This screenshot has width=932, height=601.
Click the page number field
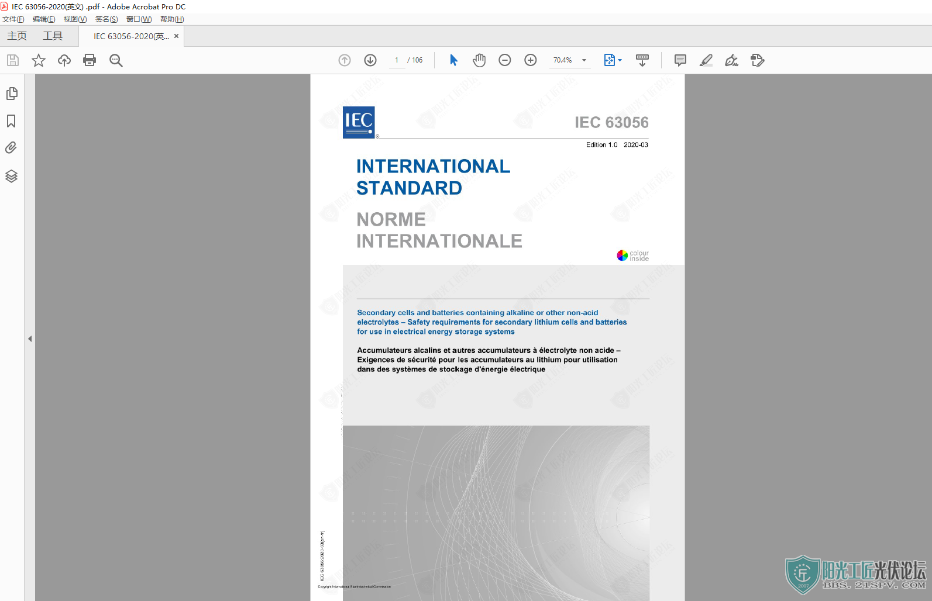(397, 60)
